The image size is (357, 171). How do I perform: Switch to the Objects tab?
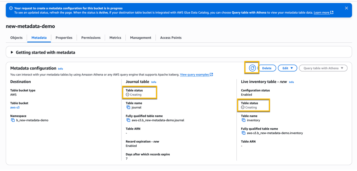[16, 38]
